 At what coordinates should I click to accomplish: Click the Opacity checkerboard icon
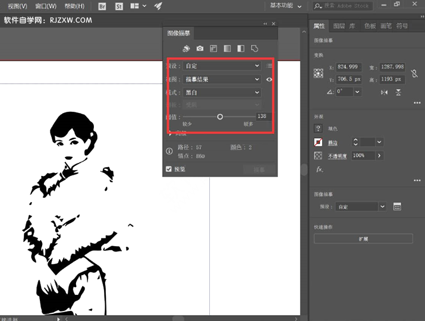point(318,156)
